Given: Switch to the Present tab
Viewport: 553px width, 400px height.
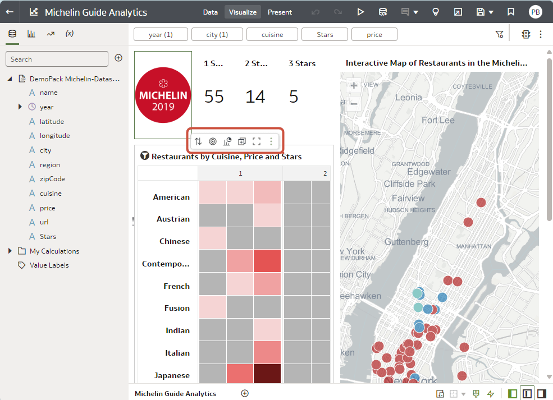Looking at the screenshot, I should tap(280, 12).
